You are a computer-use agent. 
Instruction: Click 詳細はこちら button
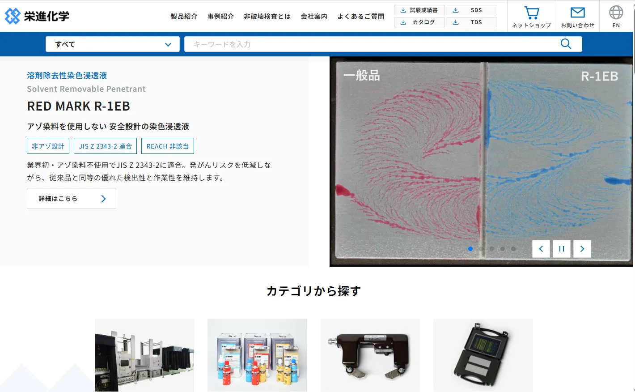72,198
